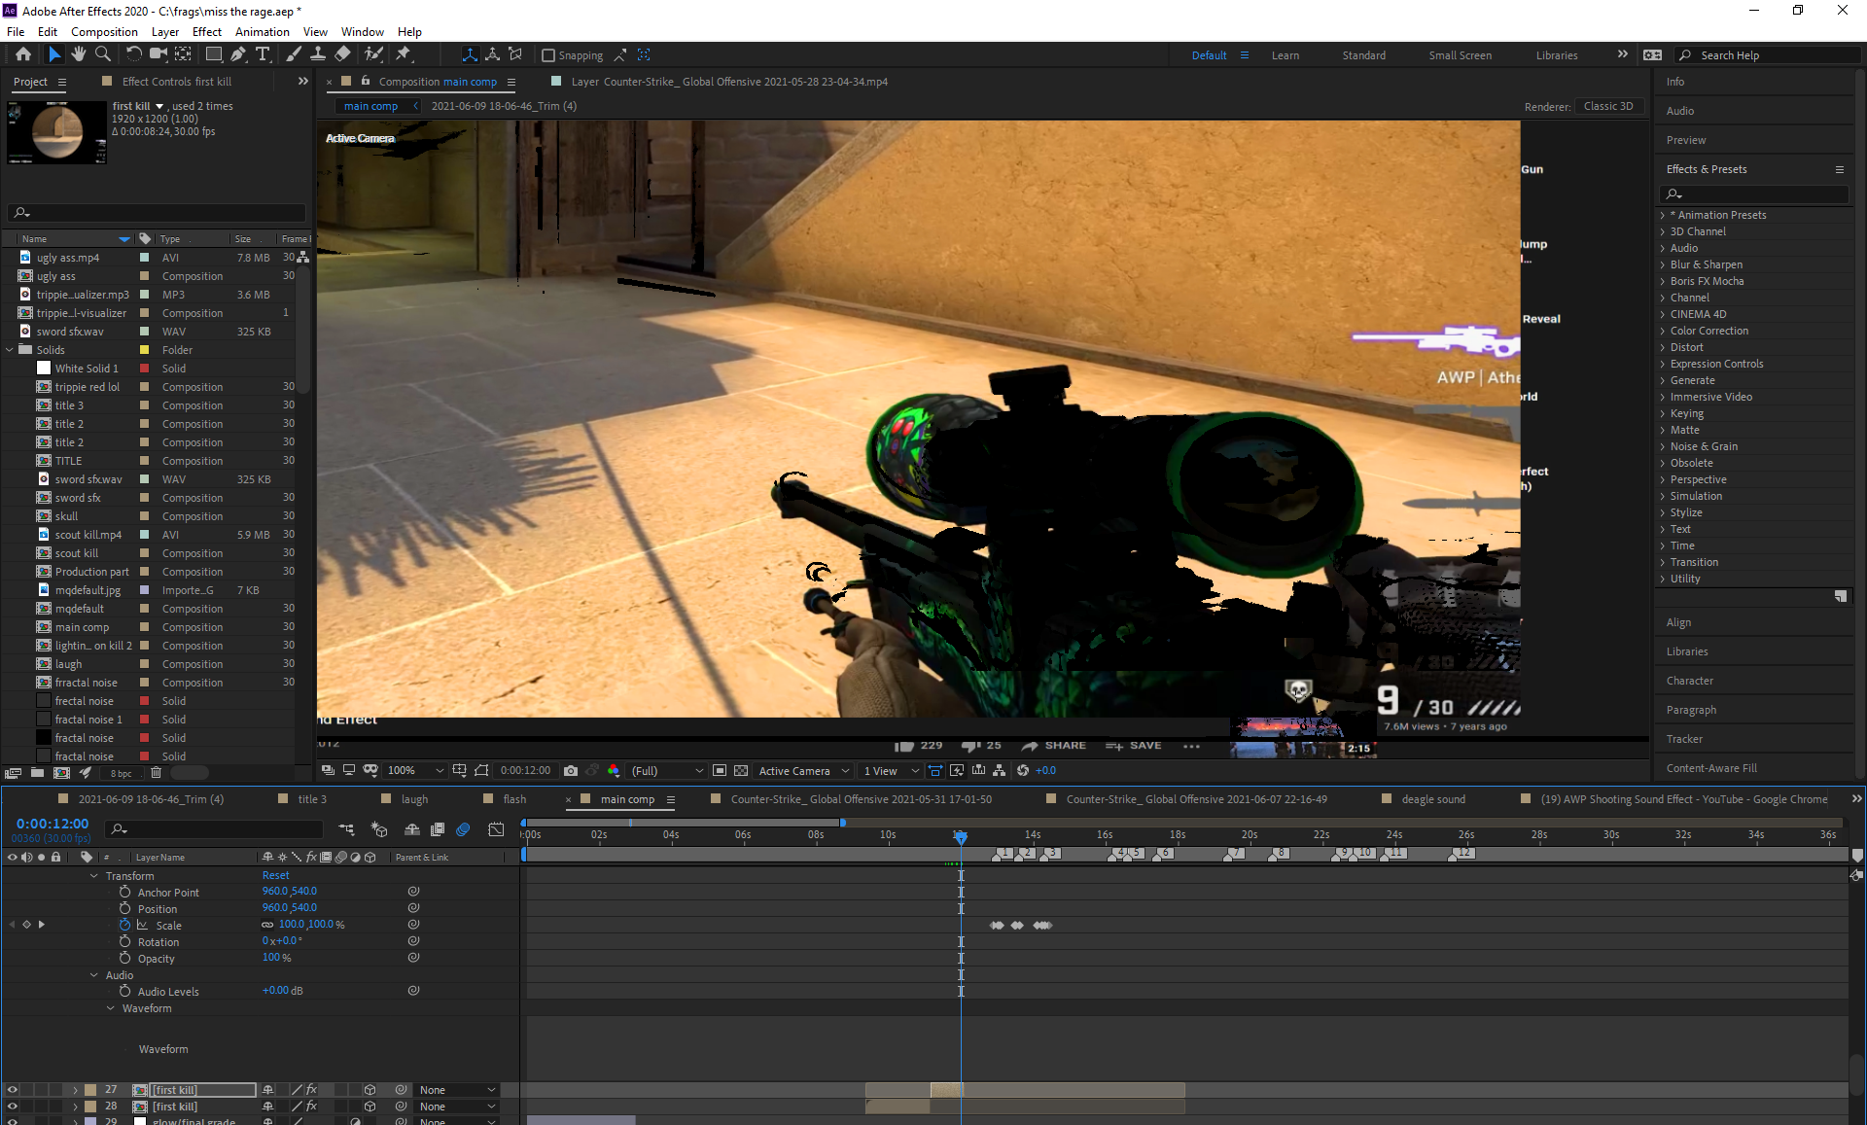Collapse the Transform properties group
Screen dimensions: 1867x1125
[94, 876]
